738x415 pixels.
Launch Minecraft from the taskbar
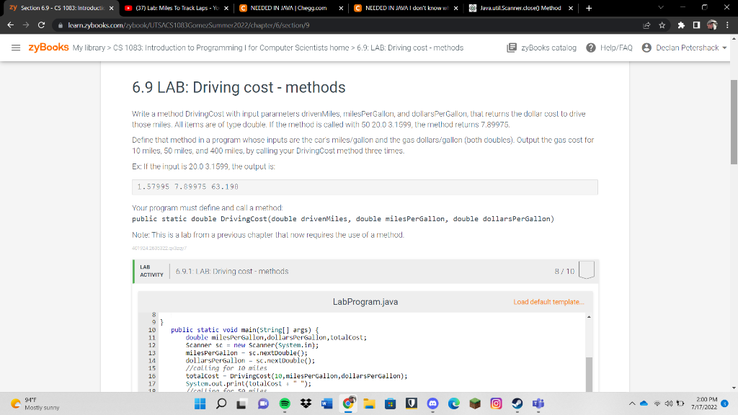coord(476,404)
